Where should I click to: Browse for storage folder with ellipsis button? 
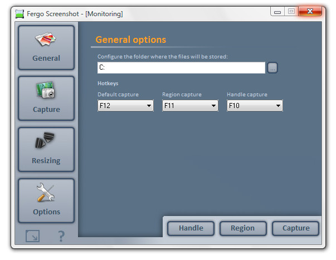(x=272, y=68)
